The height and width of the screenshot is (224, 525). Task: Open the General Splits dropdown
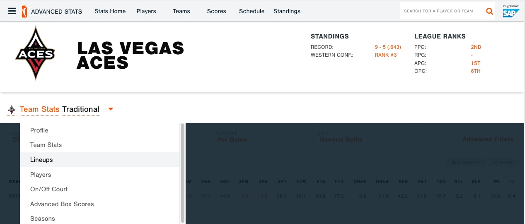coord(341,140)
